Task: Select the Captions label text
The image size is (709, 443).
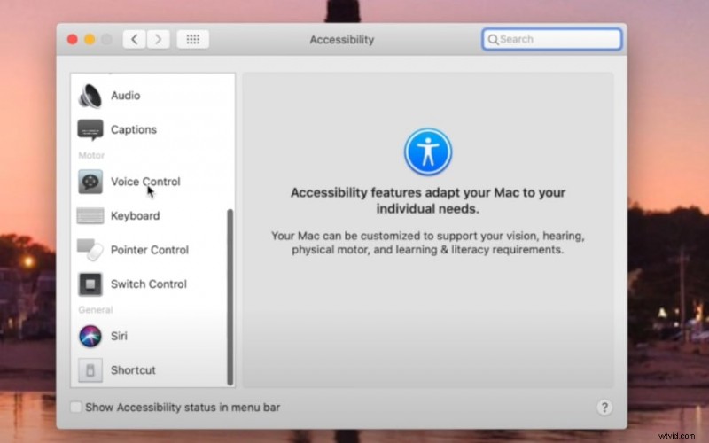Action: coord(134,129)
